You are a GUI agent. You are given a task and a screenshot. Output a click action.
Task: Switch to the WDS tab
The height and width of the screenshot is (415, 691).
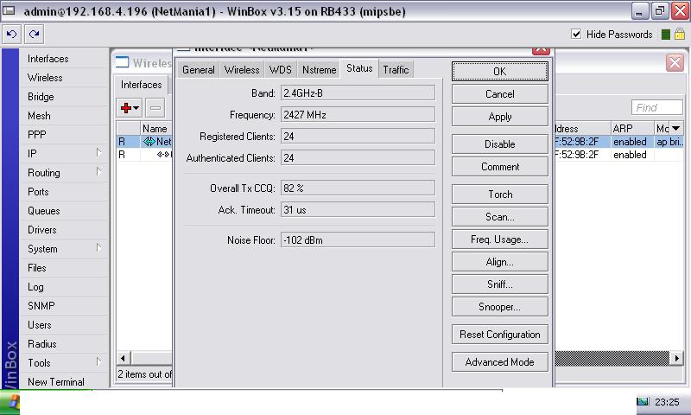tap(280, 70)
